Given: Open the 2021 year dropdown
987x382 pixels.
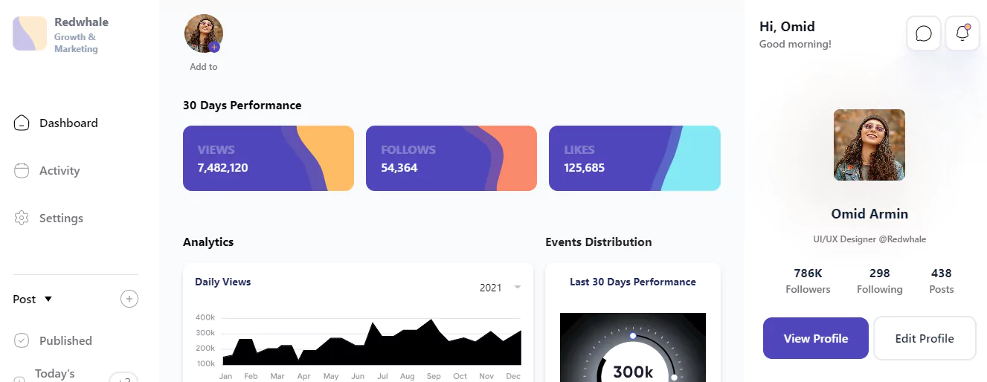Looking at the screenshot, I should click(500, 288).
